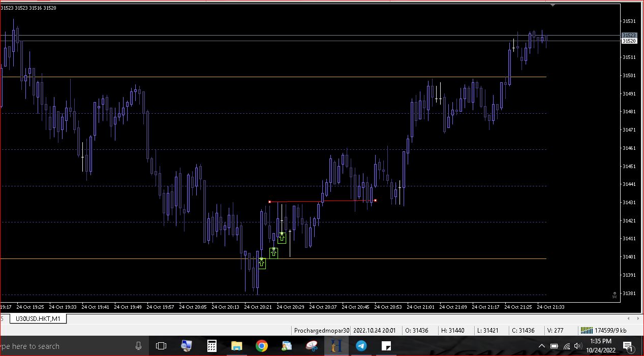The image size is (644, 356).
Task: Click the 31501 price scale label
Action: click(x=629, y=76)
